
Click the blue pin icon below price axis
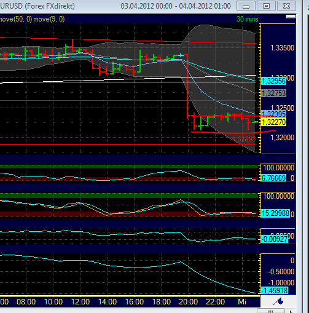pyautogui.click(x=278, y=301)
